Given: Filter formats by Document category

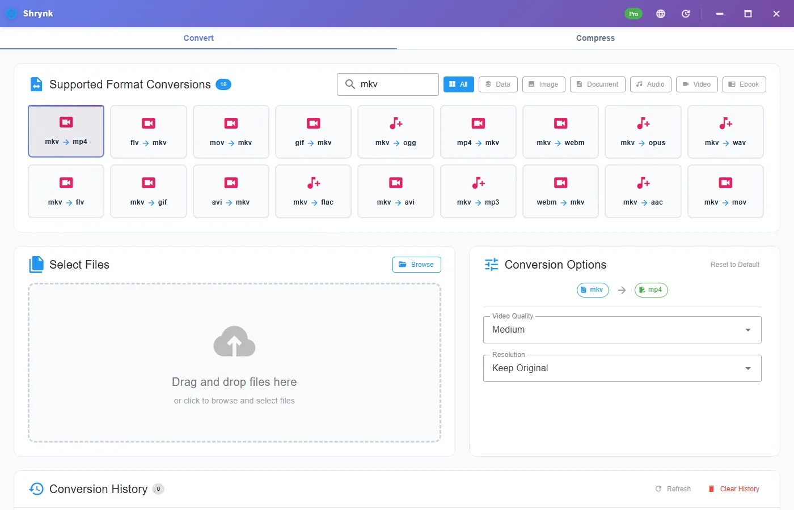Looking at the screenshot, I should point(598,84).
